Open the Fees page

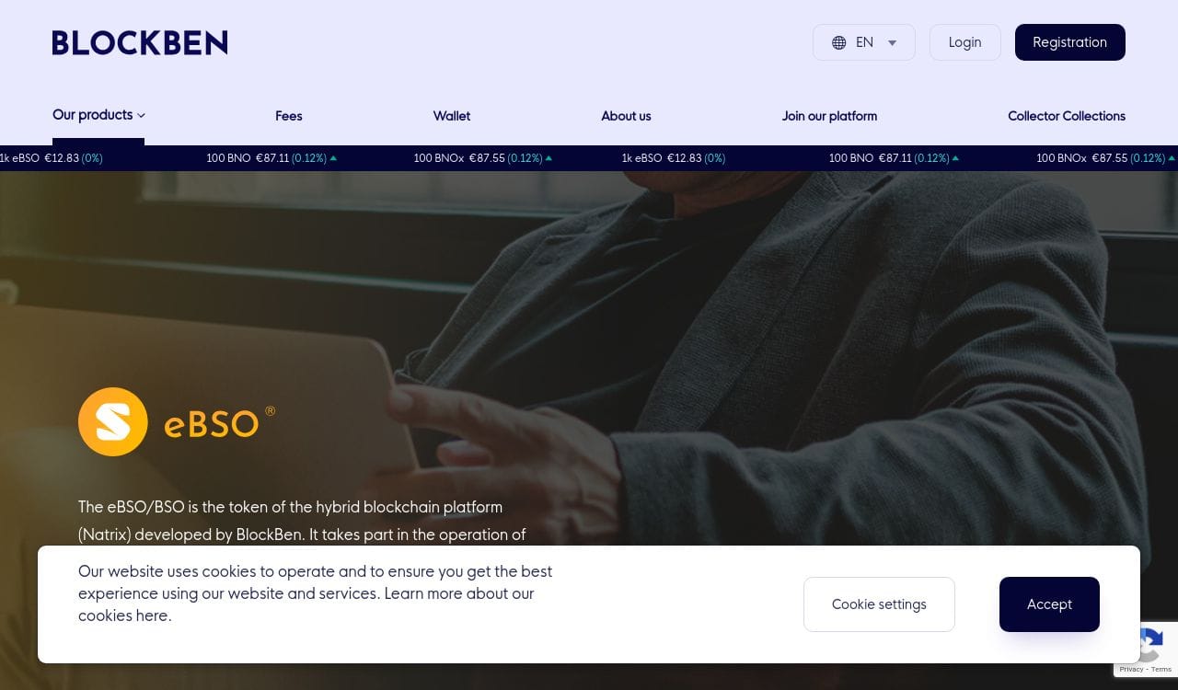289,116
